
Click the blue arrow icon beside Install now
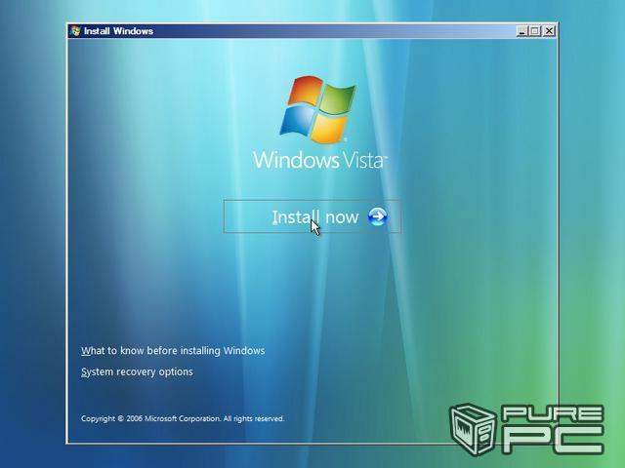[377, 216]
